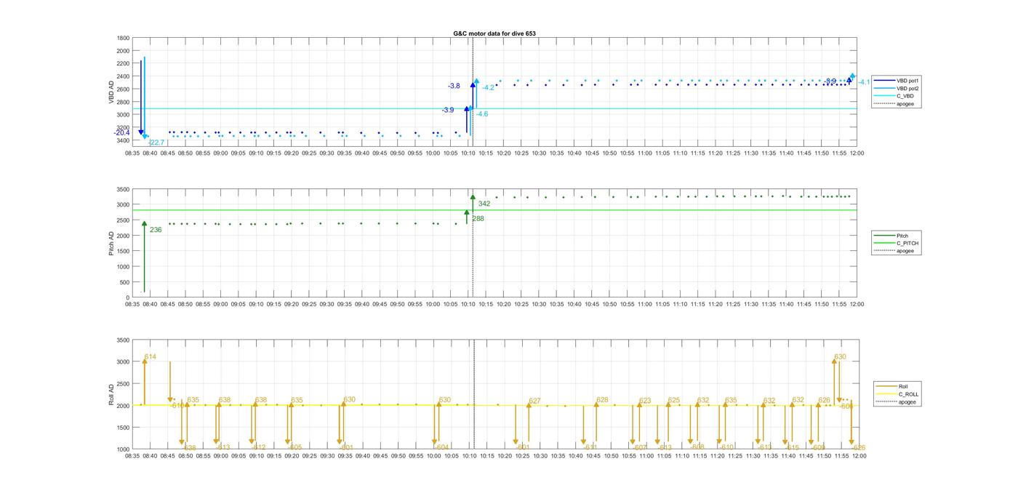Click the "3200" tick on VBD axis

[x=124, y=127]
